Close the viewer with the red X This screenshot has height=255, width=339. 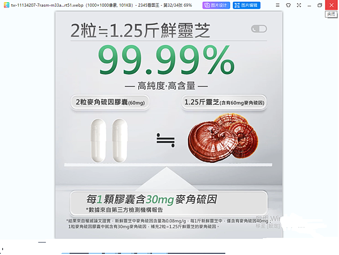[332, 5]
